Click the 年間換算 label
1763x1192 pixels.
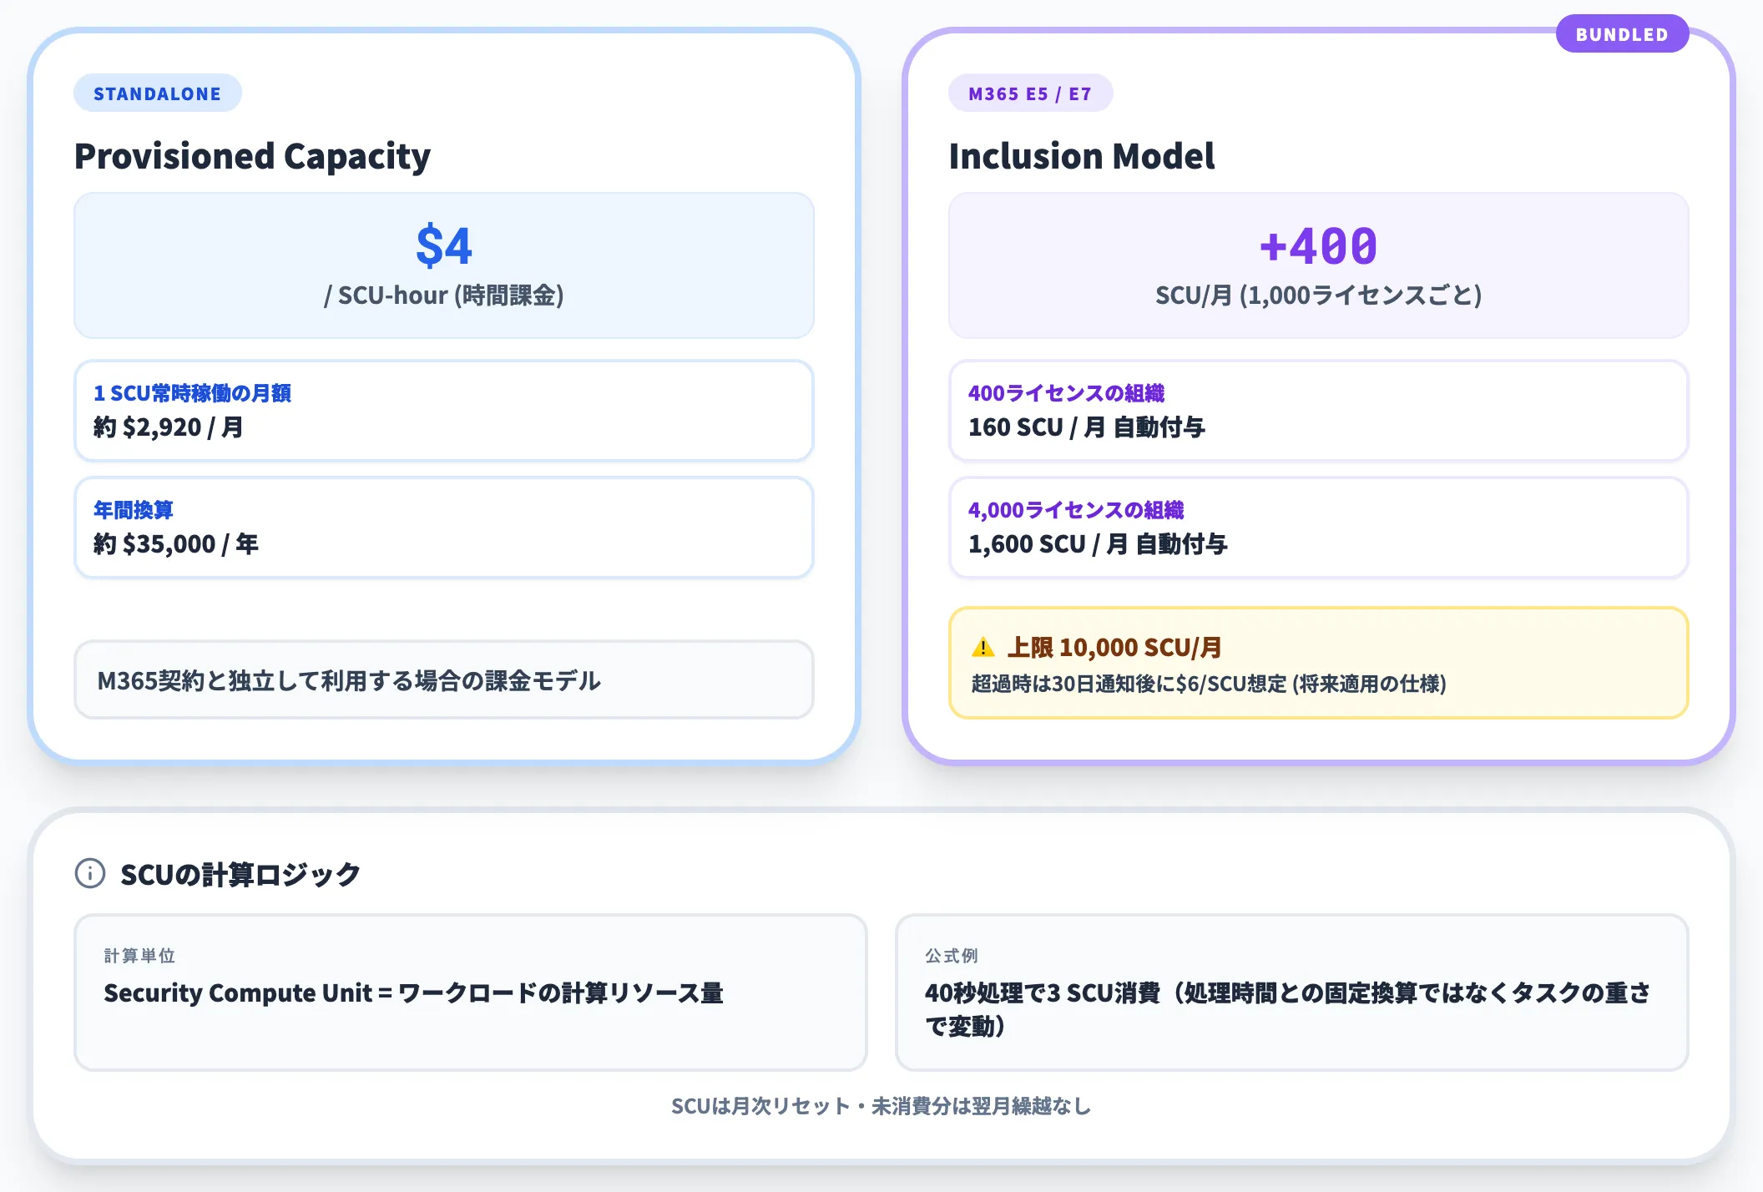click(134, 509)
